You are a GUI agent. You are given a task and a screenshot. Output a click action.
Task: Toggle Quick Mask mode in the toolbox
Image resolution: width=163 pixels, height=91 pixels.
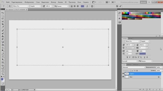tap(3, 83)
